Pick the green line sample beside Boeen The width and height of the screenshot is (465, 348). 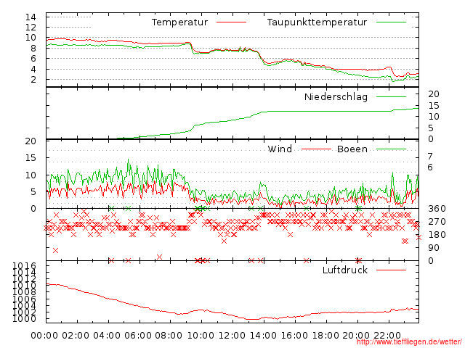point(391,149)
